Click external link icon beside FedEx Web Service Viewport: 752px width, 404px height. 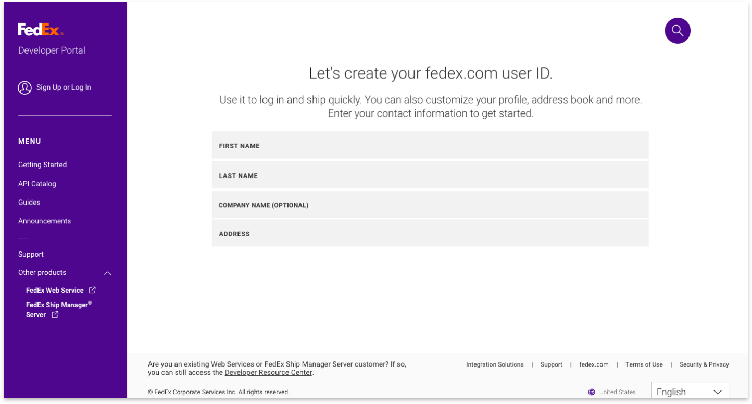92,290
